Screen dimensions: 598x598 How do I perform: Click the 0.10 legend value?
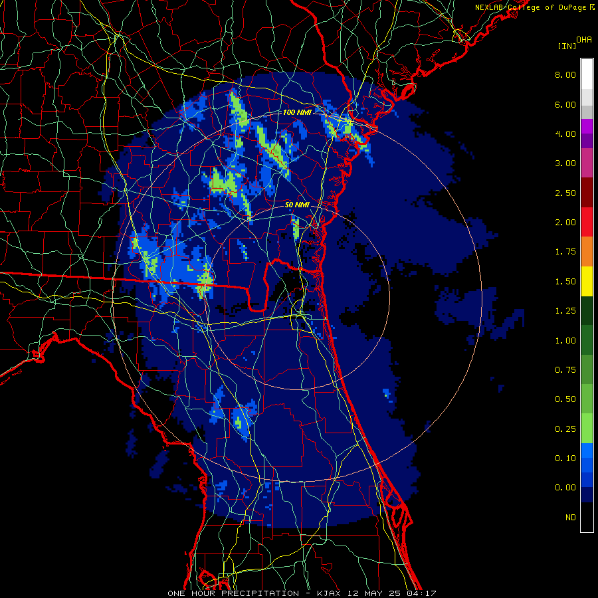(565, 458)
